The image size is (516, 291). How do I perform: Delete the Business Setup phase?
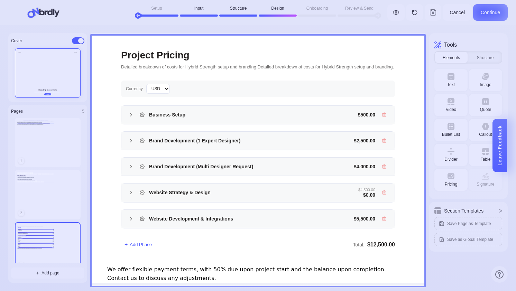384,115
